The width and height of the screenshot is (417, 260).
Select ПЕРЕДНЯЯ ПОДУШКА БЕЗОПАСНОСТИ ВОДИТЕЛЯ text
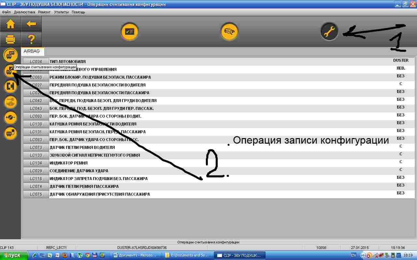click(97, 85)
